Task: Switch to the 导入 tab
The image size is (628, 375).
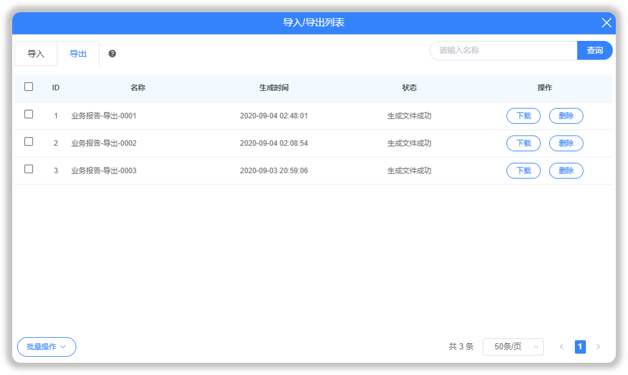Action: [36, 54]
